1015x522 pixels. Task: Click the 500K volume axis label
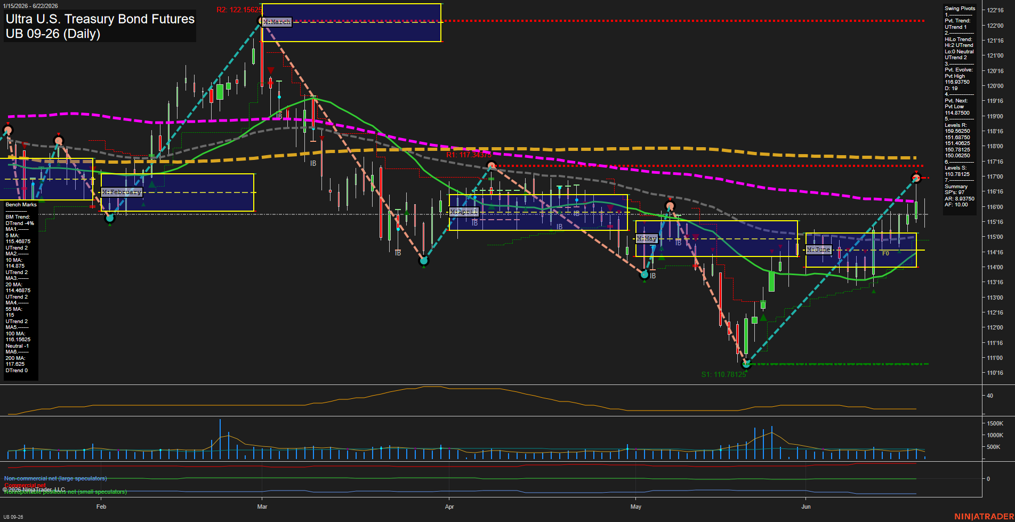993,447
